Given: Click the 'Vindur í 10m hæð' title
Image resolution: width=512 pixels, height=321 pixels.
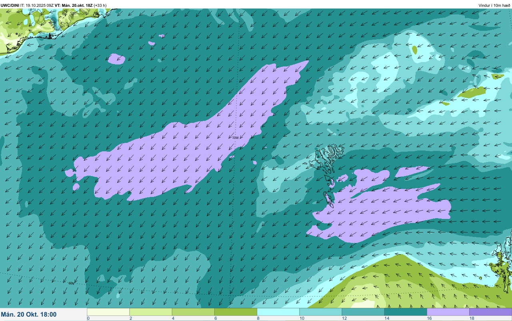Looking at the screenshot, I should point(494,5).
